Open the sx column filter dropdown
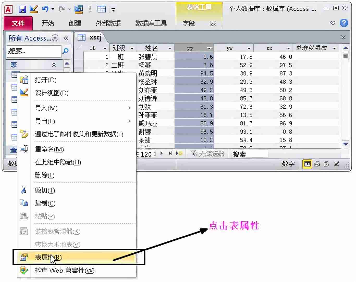 [x=289, y=48]
